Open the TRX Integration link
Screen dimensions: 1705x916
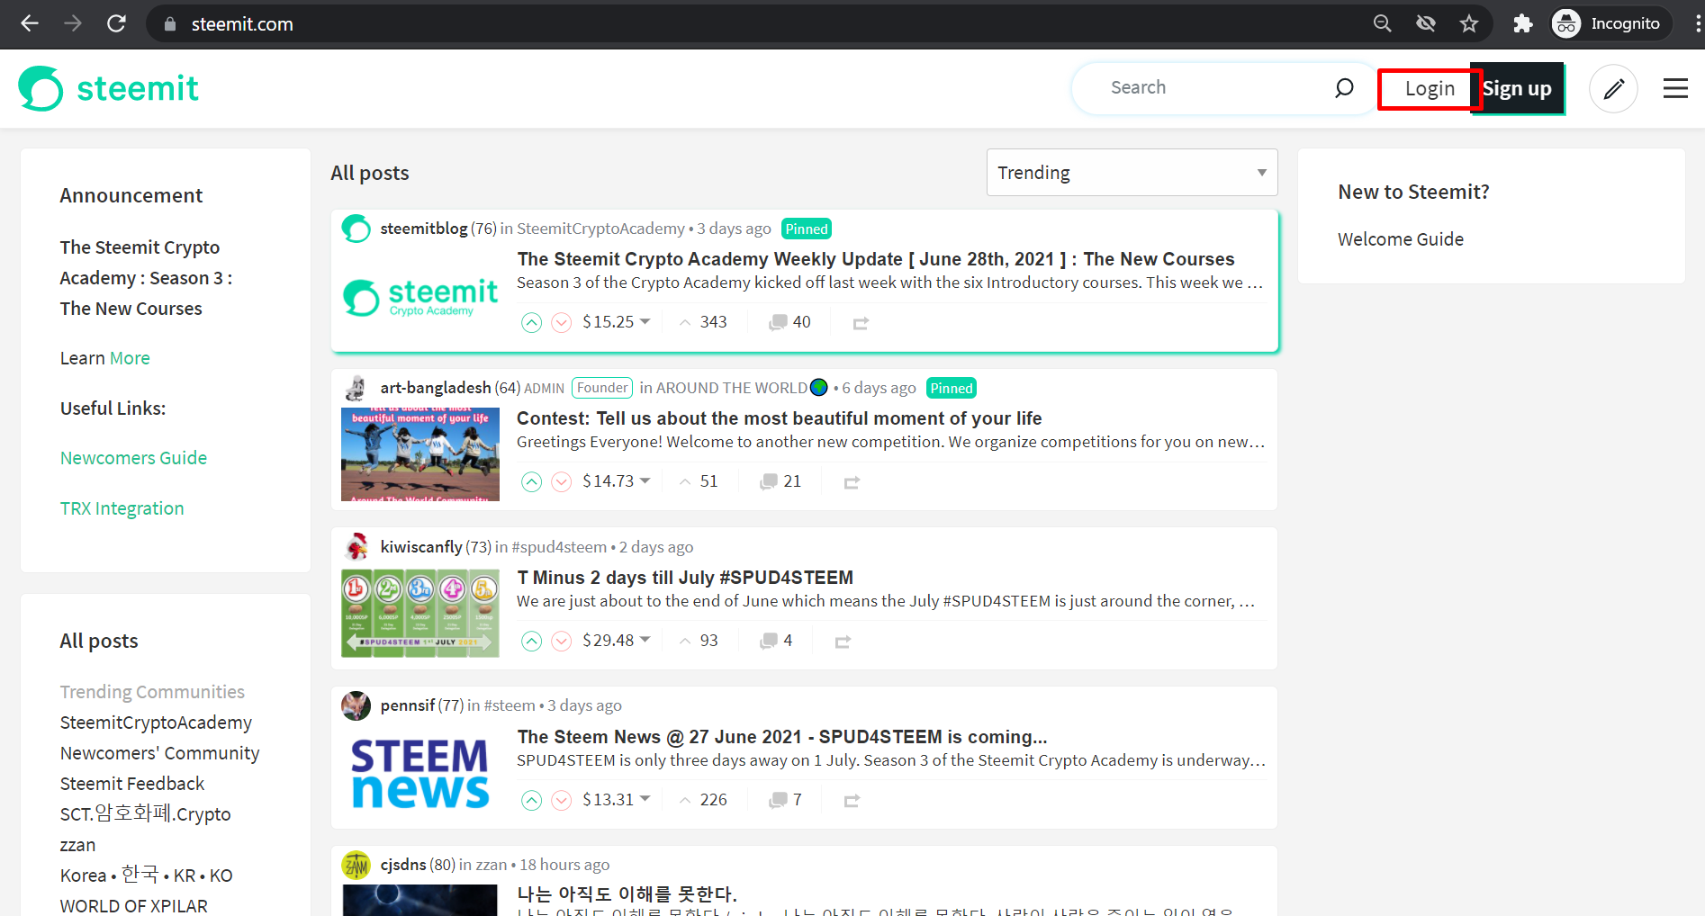122,508
